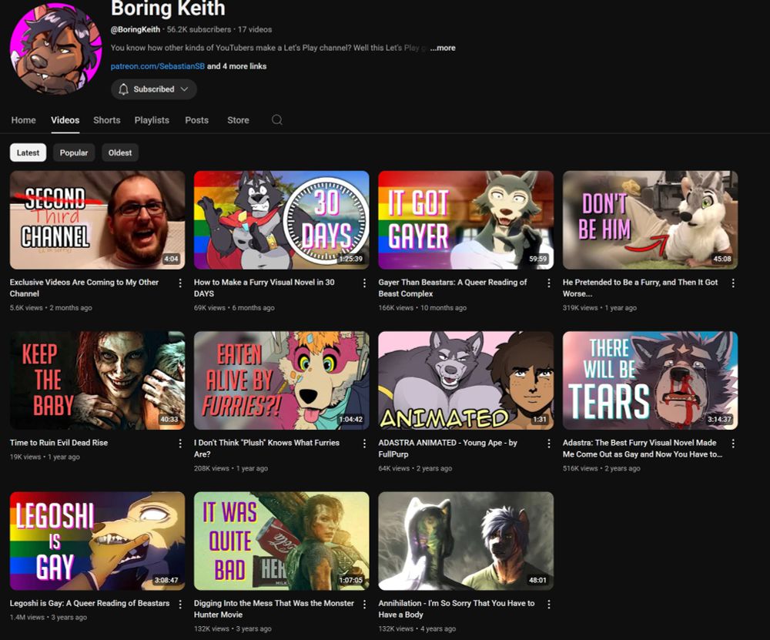Click '1.4M views' under Legoshi video

point(27,618)
